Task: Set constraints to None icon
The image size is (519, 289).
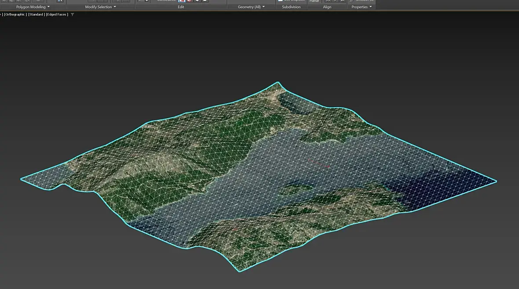Action: tap(182, 1)
